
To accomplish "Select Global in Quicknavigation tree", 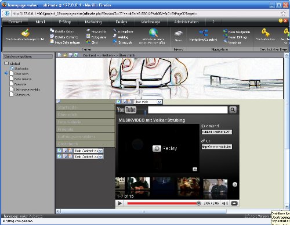I will tap(14, 64).
